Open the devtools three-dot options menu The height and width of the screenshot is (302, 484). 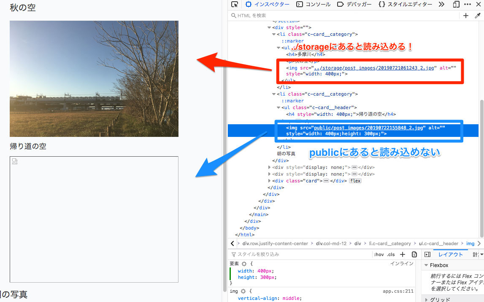click(x=467, y=4)
